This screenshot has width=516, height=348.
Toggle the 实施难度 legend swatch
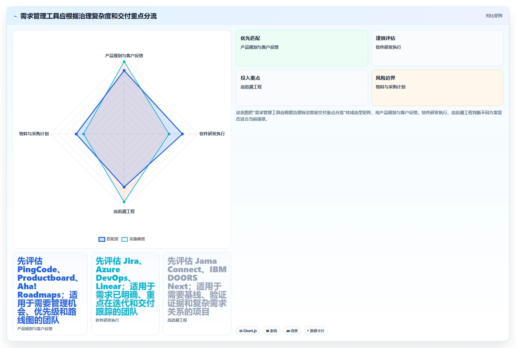(124, 239)
